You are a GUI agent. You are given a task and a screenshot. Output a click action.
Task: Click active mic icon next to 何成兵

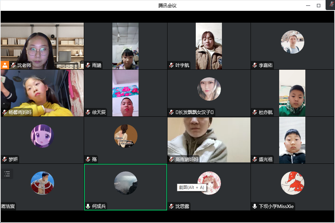click(x=88, y=206)
